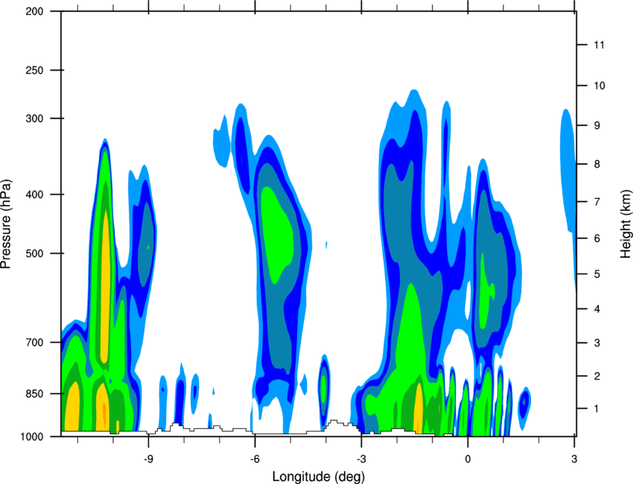633x484 pixels.
Task: Select the 300 pressure tick label
Action: 34,118
